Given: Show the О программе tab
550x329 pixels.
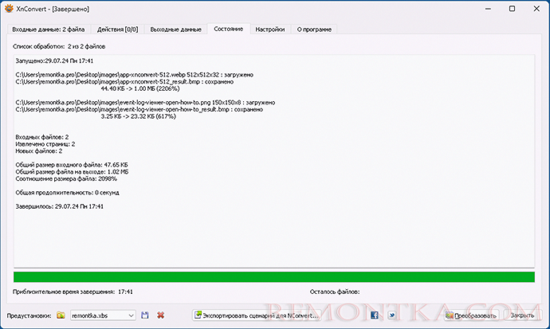Looking at the screenshot, I should [x=314, y=29].
